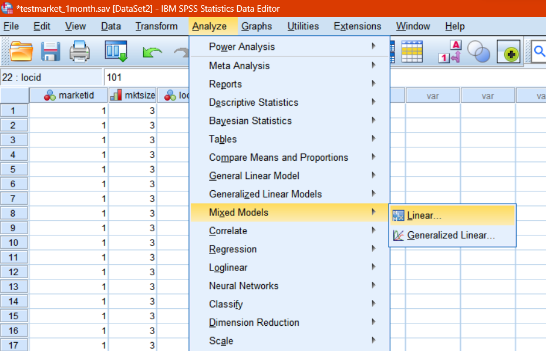
Task: Click the ordinal bar icon of the mktsize column
Action: click(116, 95)
